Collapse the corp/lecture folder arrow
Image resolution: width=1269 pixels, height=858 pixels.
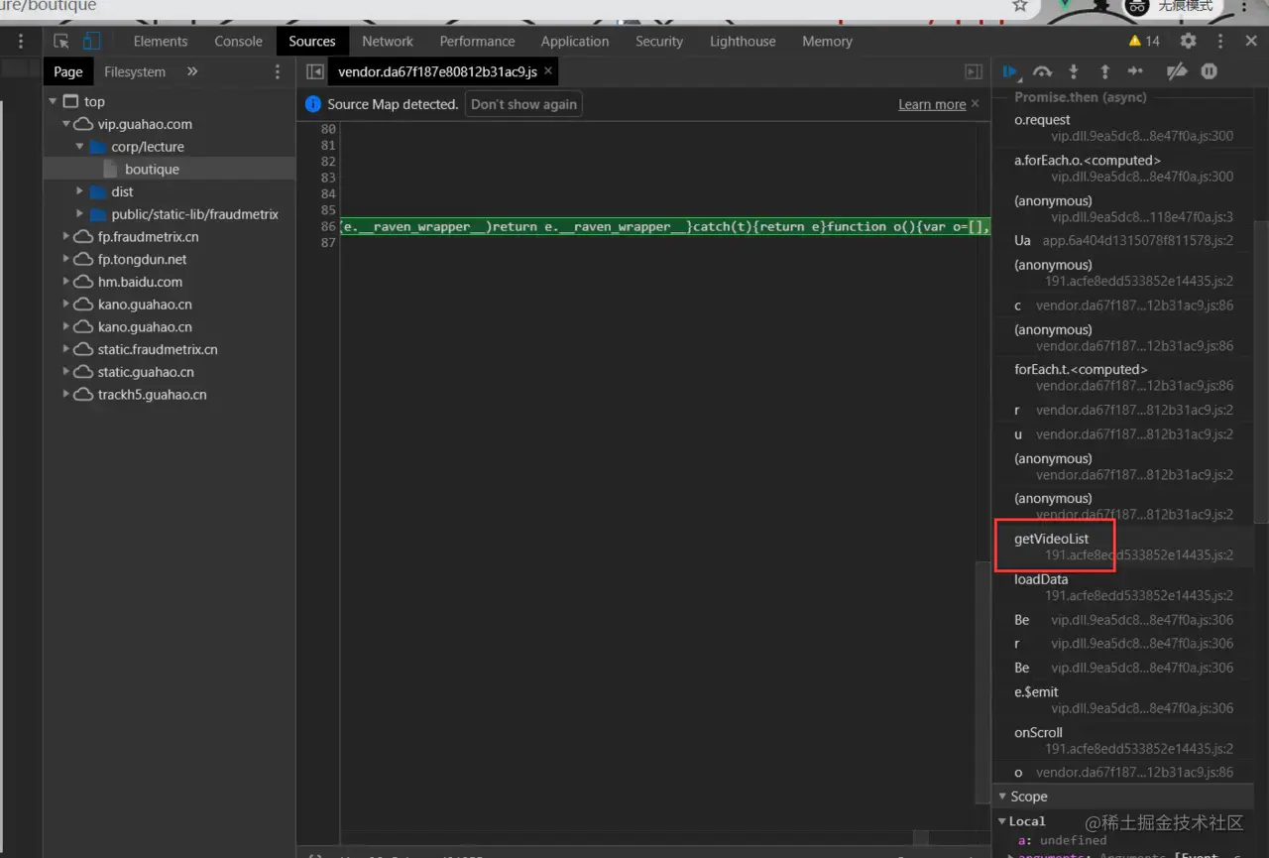coord(80,147)
